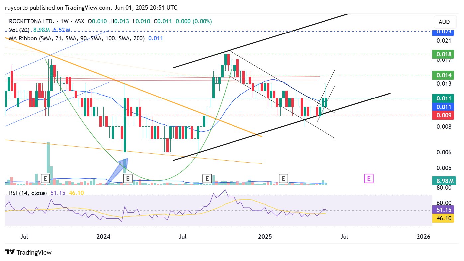Click the 0.006 price scale value
The height and width of the screenshot is (261, 464).
pos(444,152)
